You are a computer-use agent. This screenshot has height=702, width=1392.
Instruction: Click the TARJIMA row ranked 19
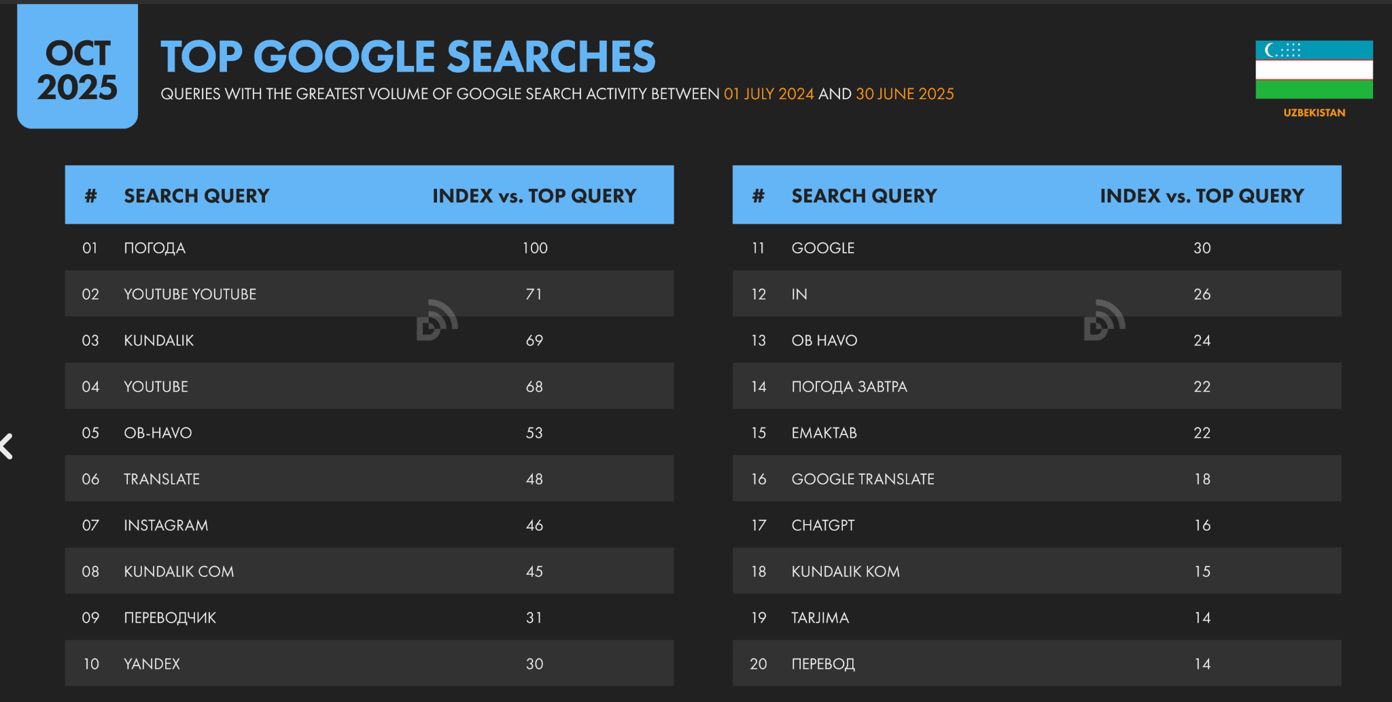point(1037,617)
